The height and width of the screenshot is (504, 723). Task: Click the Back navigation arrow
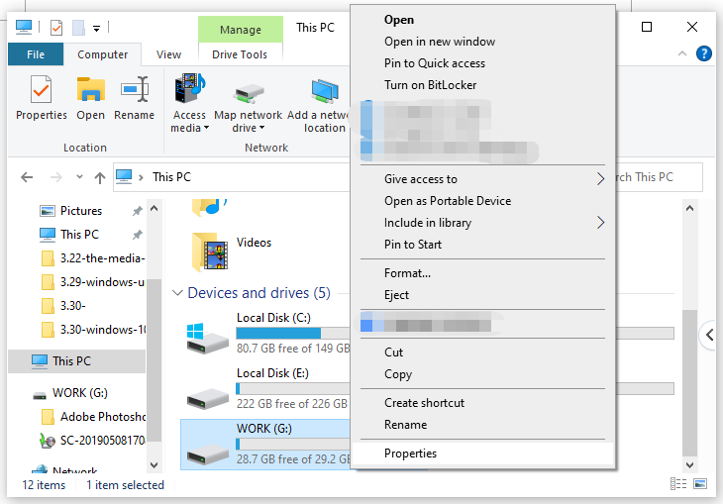pos(27,177)
